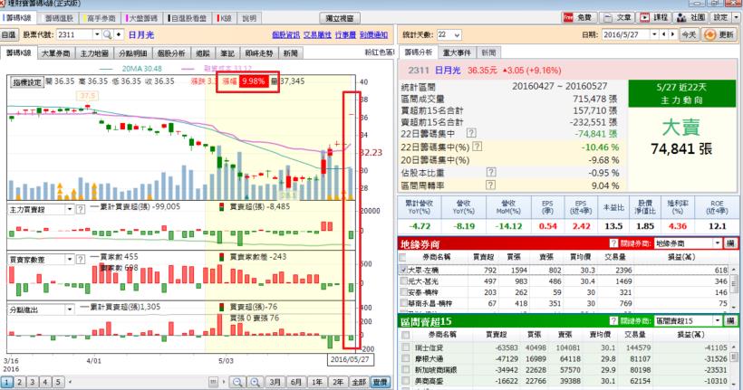Toggle checkbox for 大眾-左營 broker

(403, 270)
